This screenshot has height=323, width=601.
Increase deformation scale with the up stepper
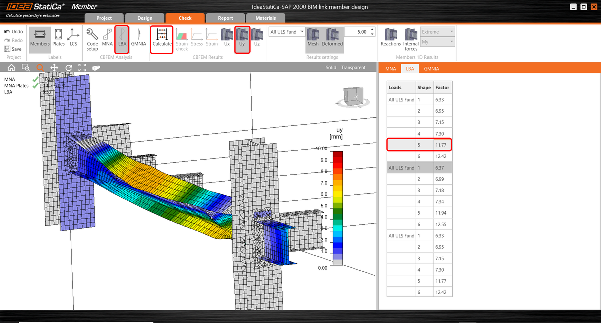(x=372, y=29)
